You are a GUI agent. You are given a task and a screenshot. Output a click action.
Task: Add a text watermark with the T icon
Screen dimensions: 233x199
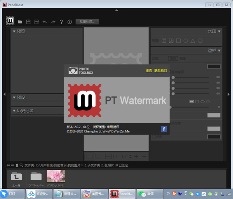[x=164, y=41]
